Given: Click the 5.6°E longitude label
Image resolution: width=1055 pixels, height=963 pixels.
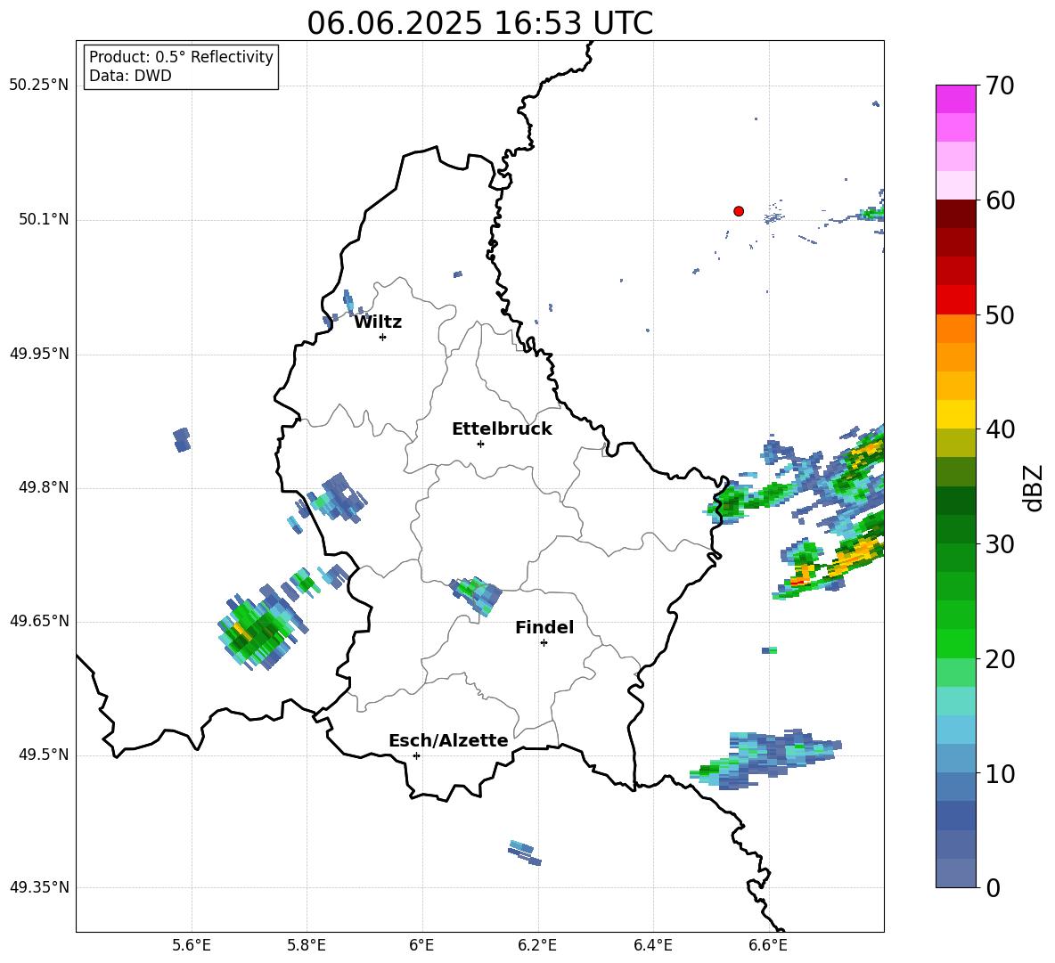Looking at the screenshot, I should (x=192, y=945).
